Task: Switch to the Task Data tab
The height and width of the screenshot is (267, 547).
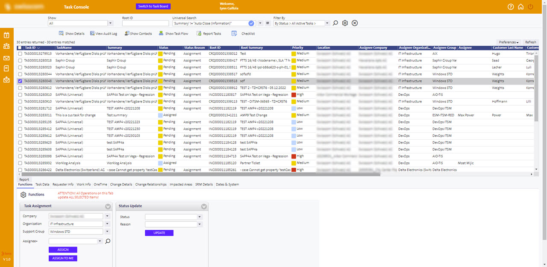Action: click(42, 185)
